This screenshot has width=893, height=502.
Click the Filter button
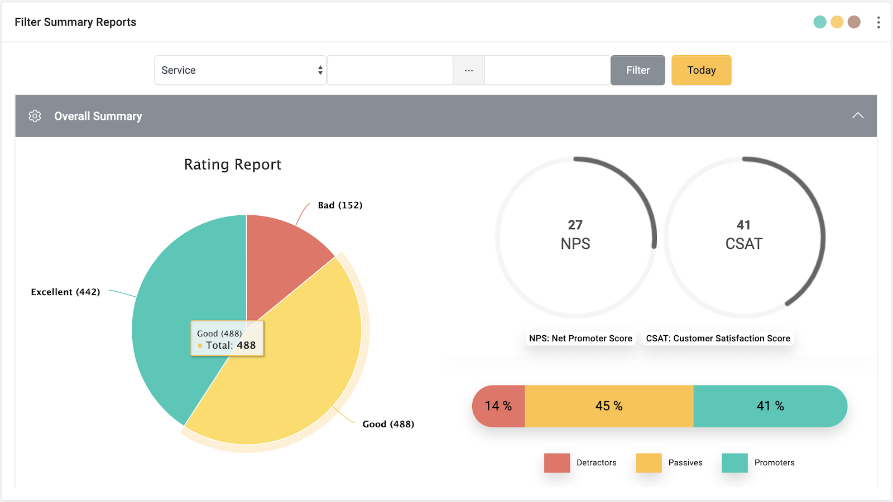pyautogui.click(x=637, y=70)
